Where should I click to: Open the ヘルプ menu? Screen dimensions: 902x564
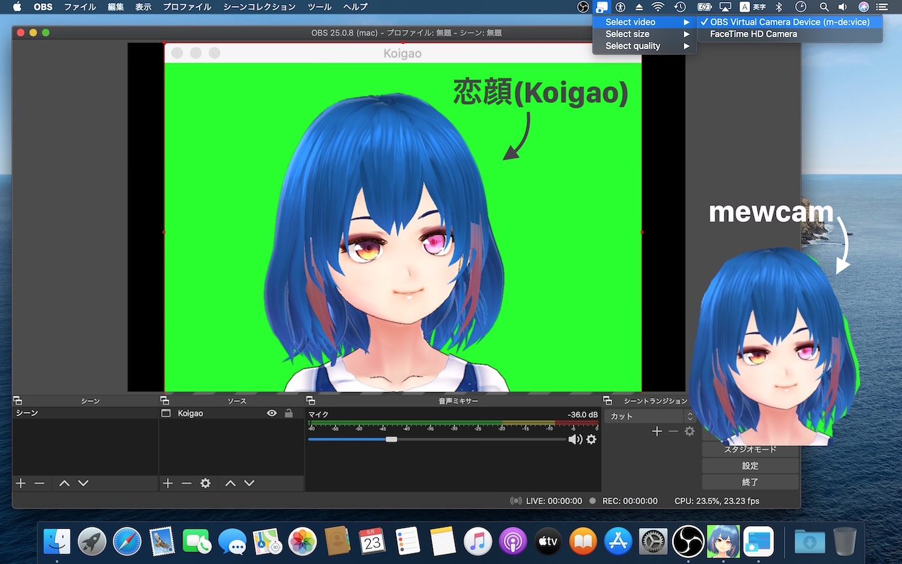tap(355, 7)
